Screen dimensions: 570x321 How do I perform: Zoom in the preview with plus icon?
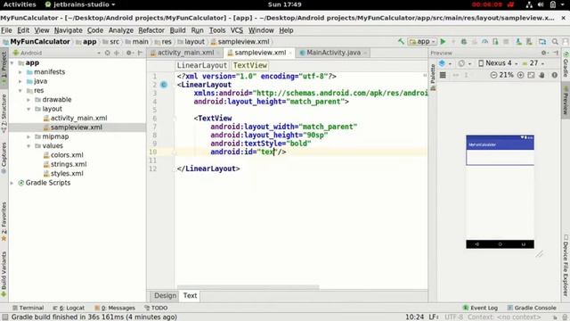[x=520, y=75]
